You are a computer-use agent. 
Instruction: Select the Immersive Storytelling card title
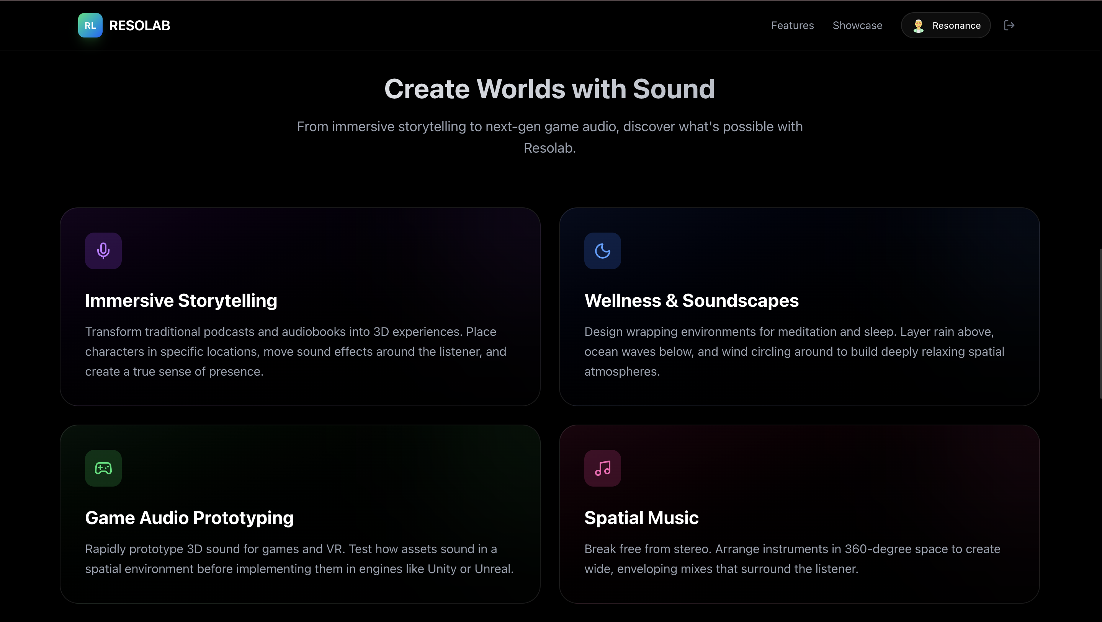pyautogui.click(x=181, y=301)
